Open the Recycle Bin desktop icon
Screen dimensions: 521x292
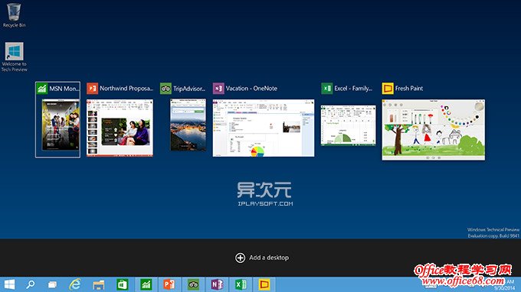click(14, 15)
